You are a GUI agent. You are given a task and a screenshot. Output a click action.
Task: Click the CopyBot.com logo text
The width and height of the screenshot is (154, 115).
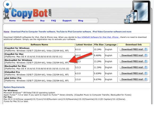pyautogui.click(x=31, y=13)
